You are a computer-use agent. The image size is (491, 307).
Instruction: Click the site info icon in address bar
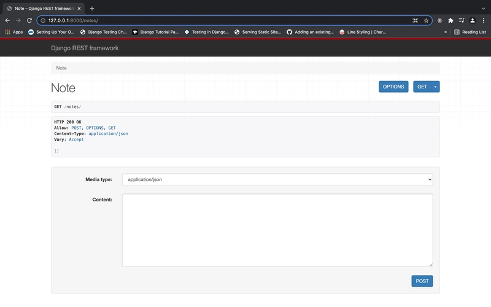coord(43,20)
